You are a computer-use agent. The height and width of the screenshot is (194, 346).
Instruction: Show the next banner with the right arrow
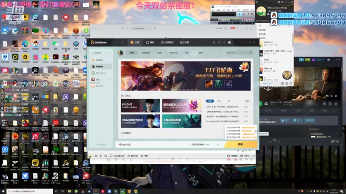tap(247, 76)
